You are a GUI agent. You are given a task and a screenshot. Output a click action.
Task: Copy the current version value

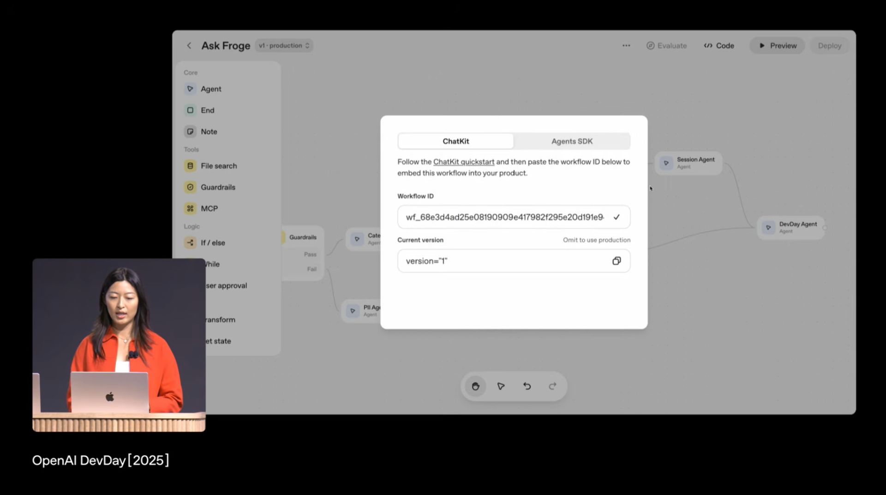617,260
